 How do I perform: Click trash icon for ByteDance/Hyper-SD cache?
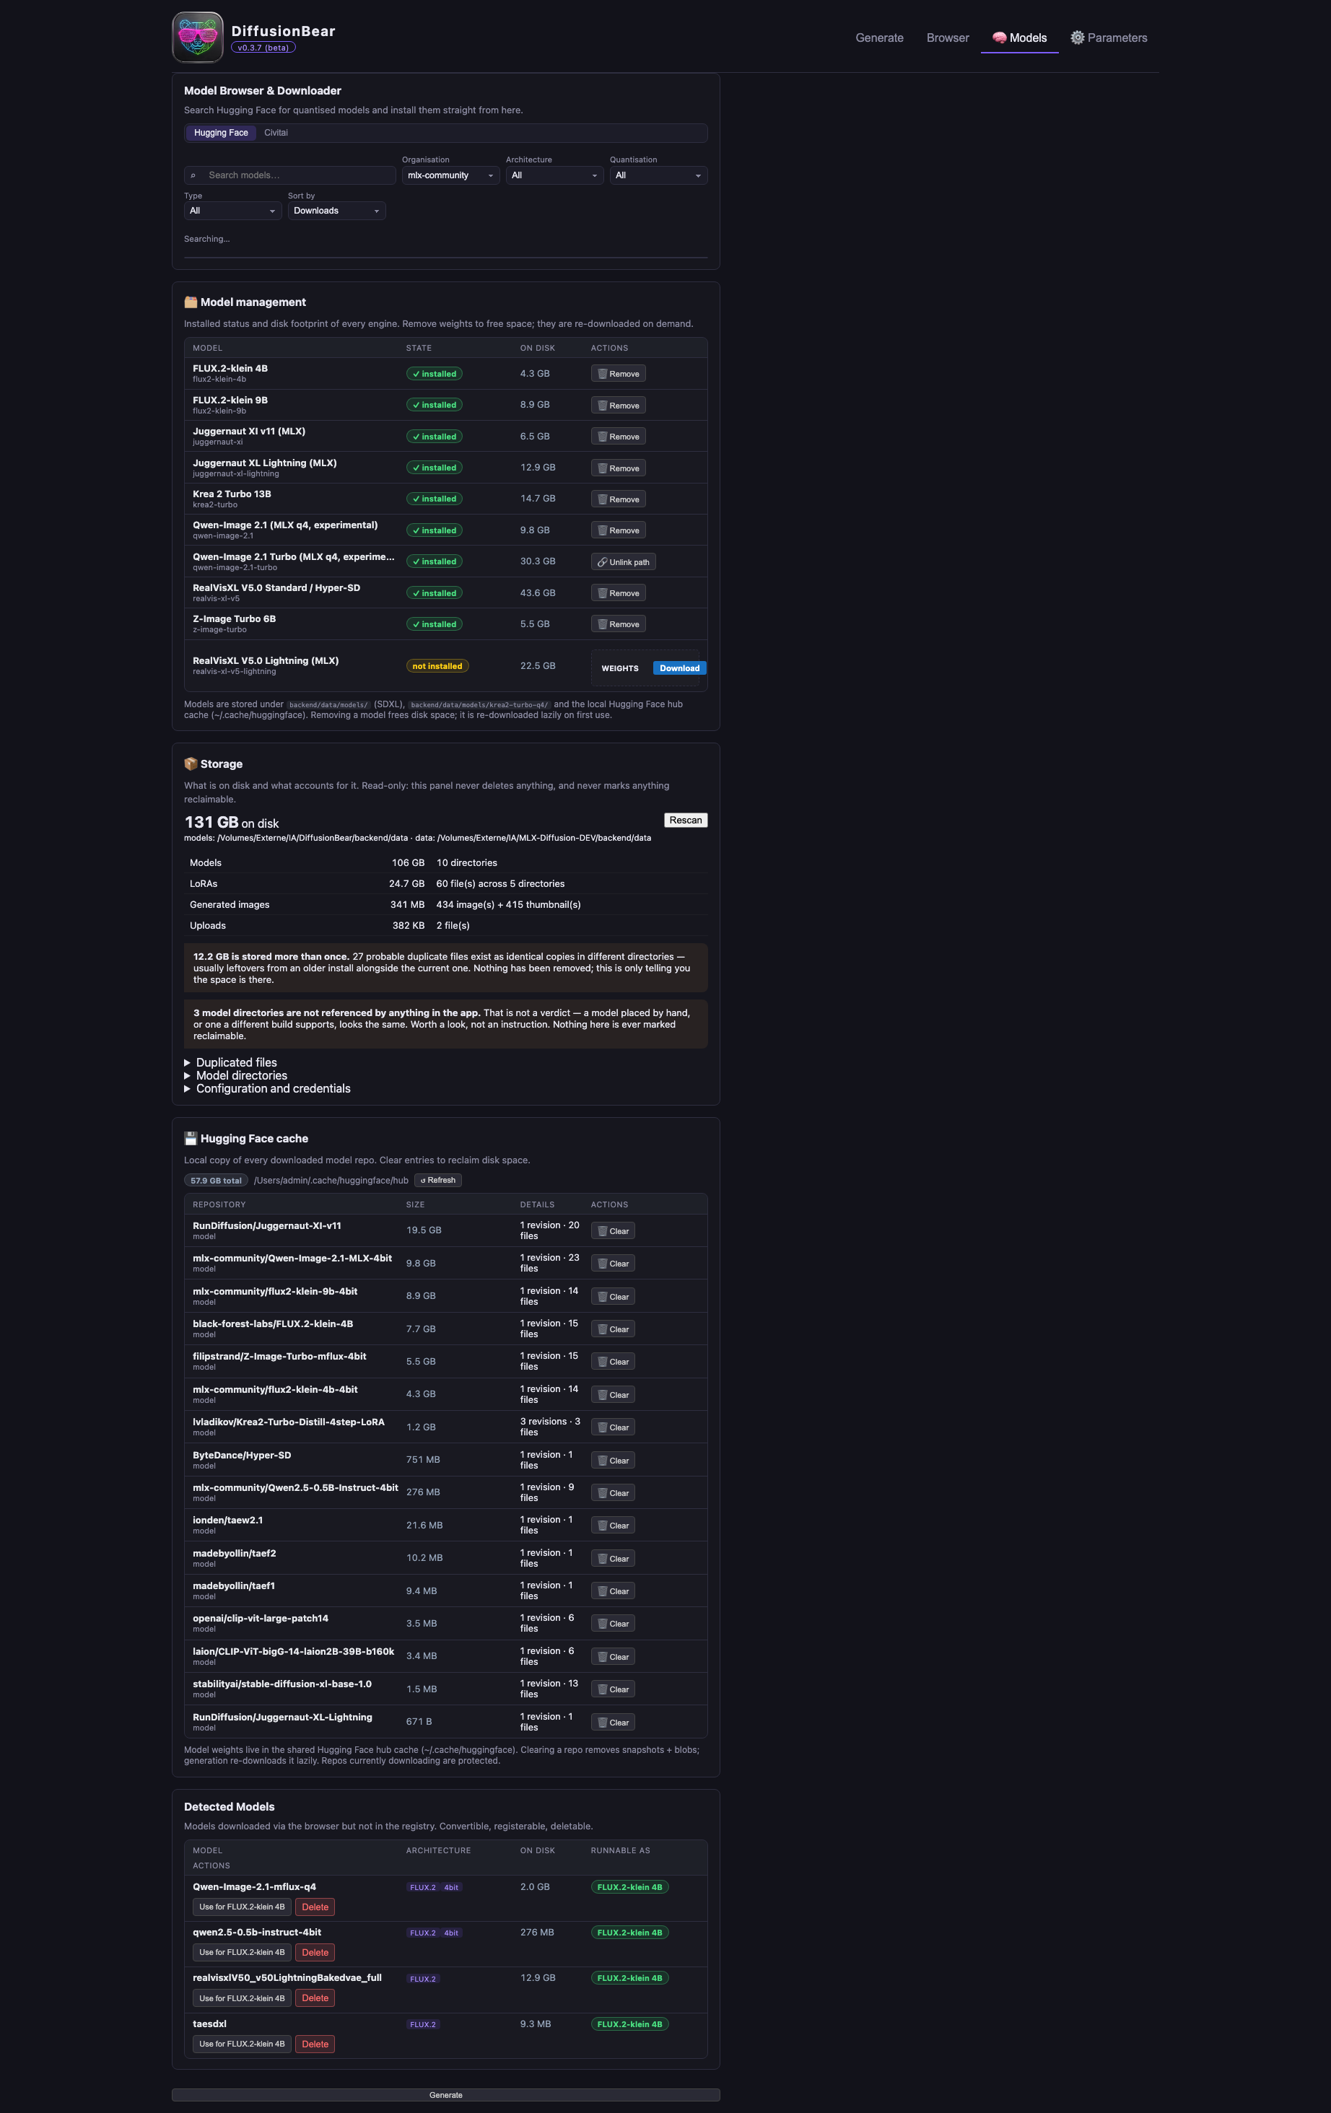[603, 1460]
